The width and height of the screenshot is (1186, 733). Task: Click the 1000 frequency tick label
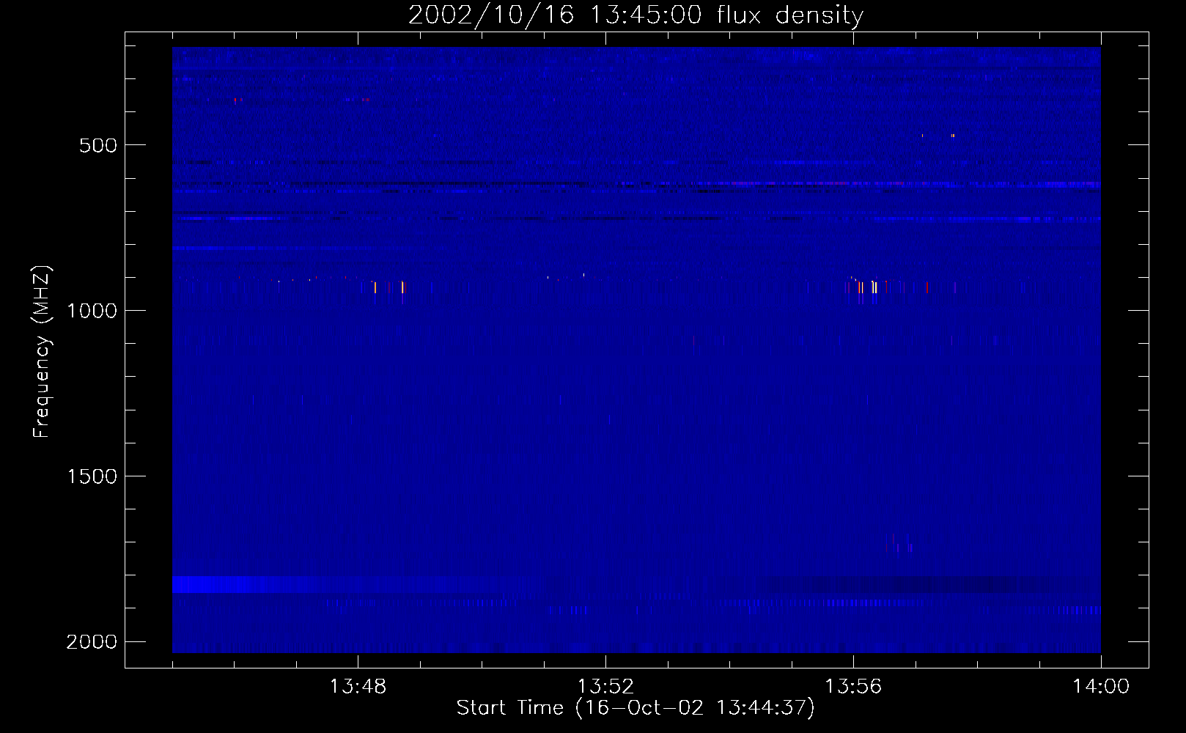(92, 311)
